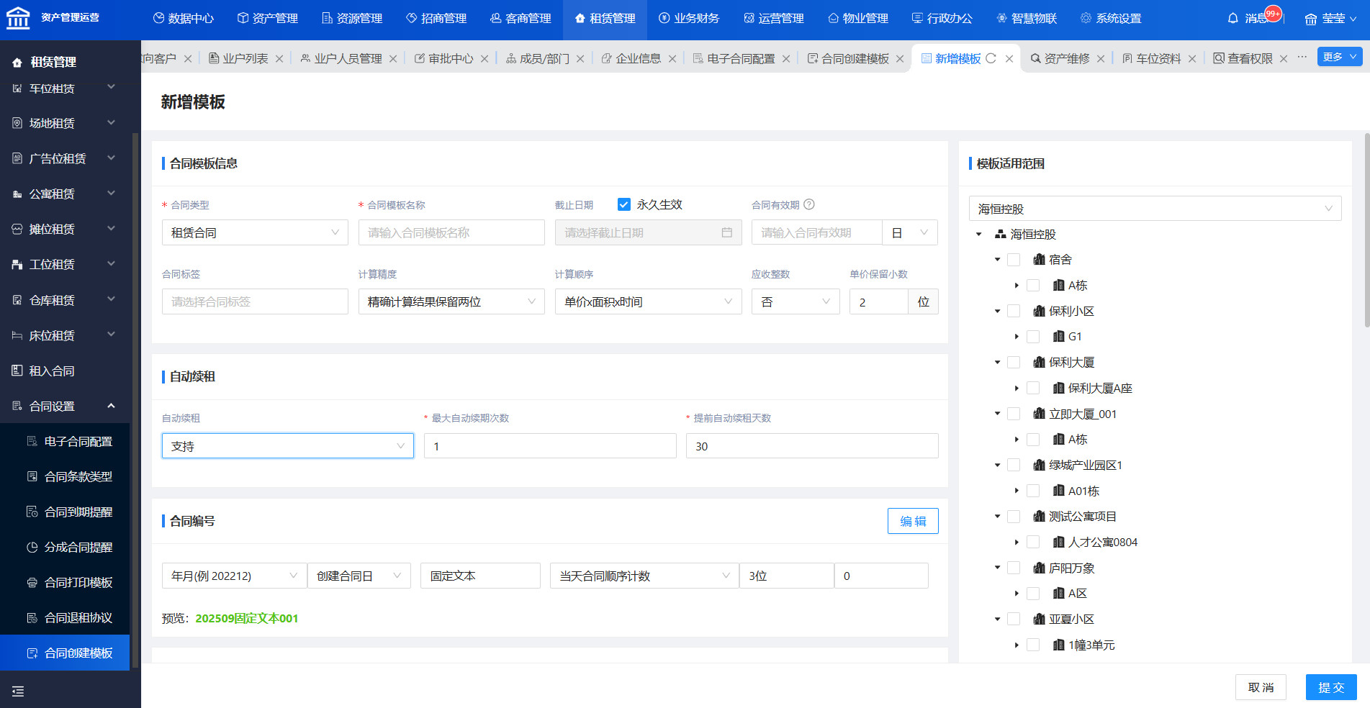Screen dimensions: 1370x708
Task: Click the 编辑 button in 合同编号 section
Action: coord(912,521)
